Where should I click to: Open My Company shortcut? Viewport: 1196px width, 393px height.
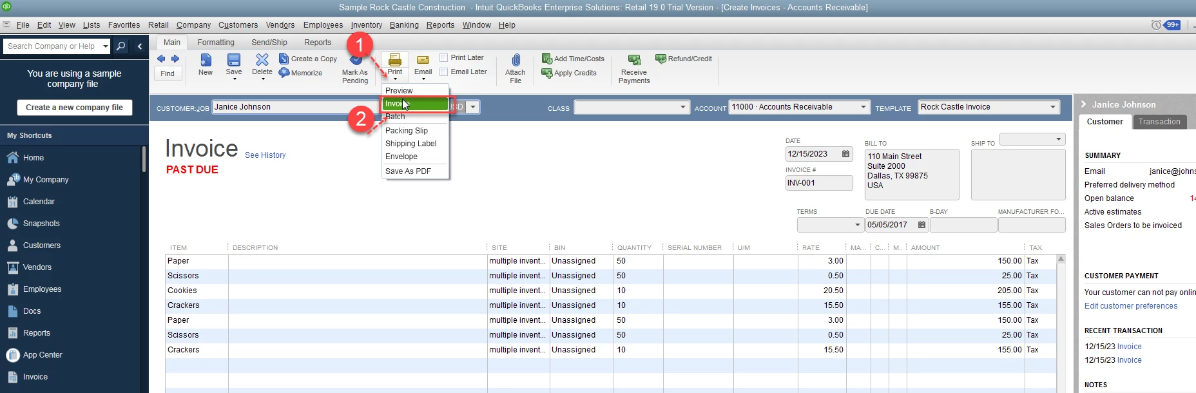click(37, 180)
